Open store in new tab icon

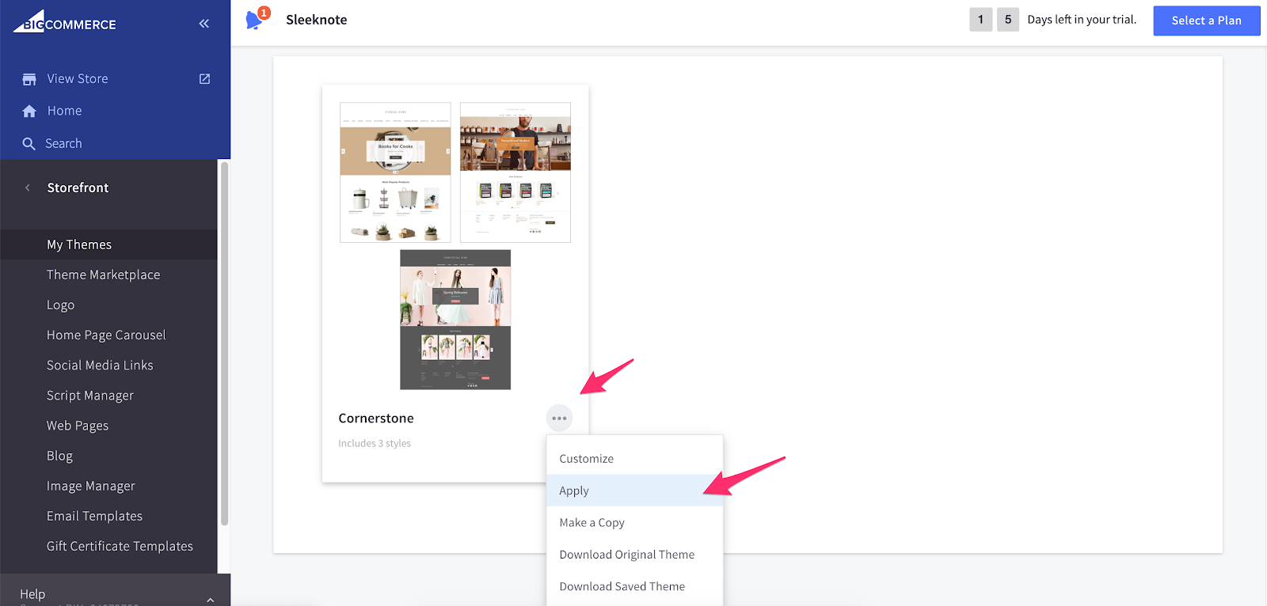click(x=204, y=79)
